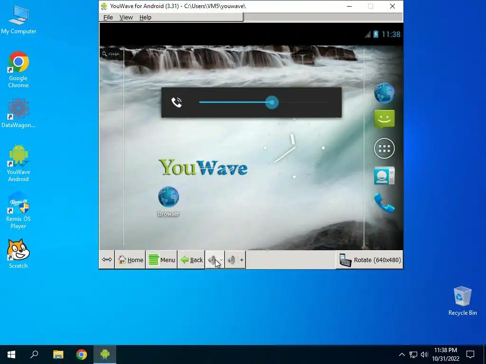Open the taskbar date and time
Image resolution: width=486 pixels, height=364 pixels.
pyautogui.click(x=446, y=355)
